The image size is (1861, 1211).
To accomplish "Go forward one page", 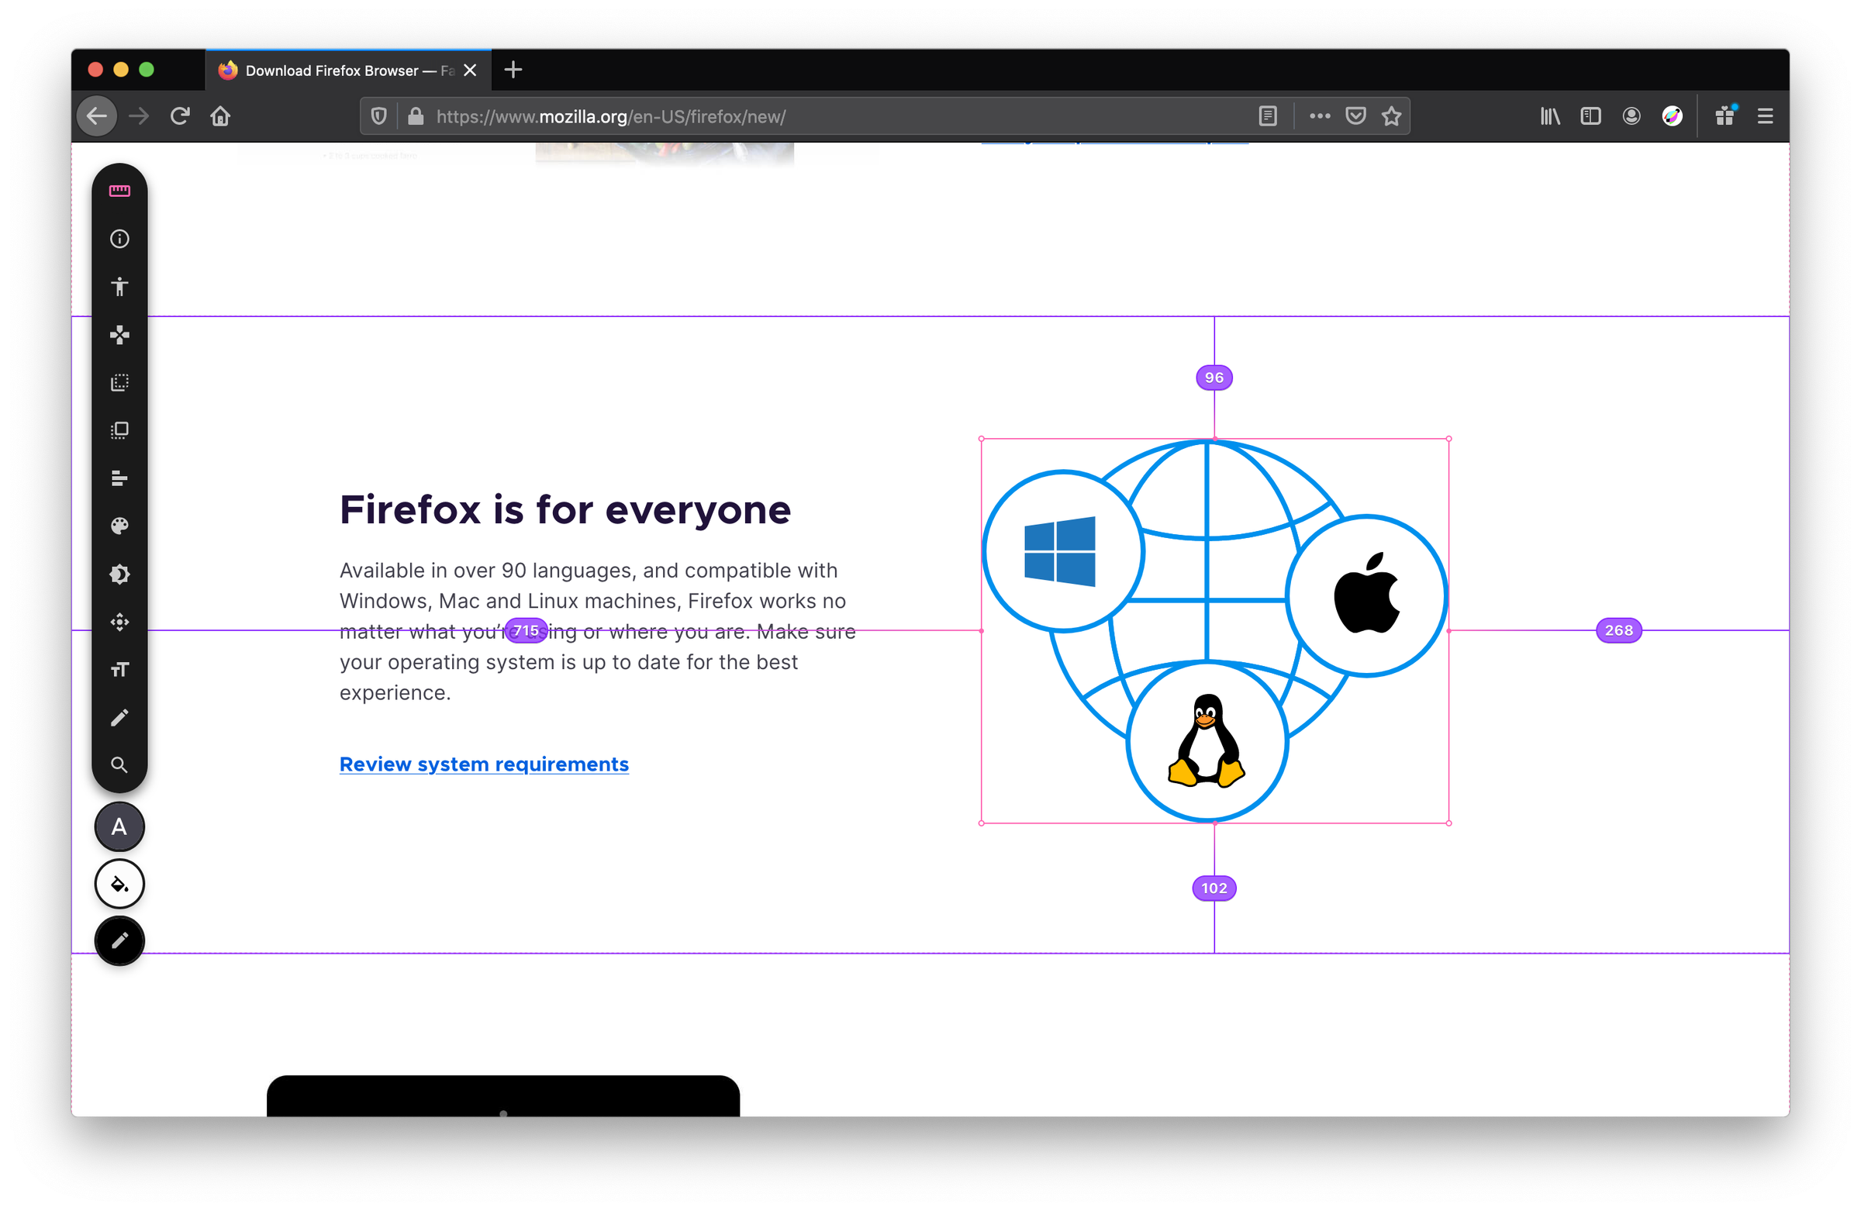I will (x=139, y=116).
